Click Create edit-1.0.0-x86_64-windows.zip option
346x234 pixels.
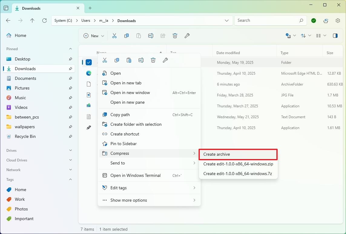coord(239,164)
